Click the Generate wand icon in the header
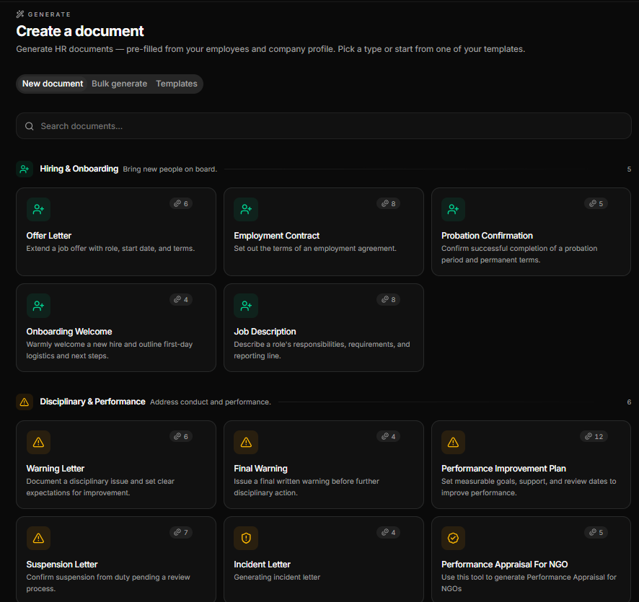Viewport: 639px width, 602px height. click(x=20, y=14)
